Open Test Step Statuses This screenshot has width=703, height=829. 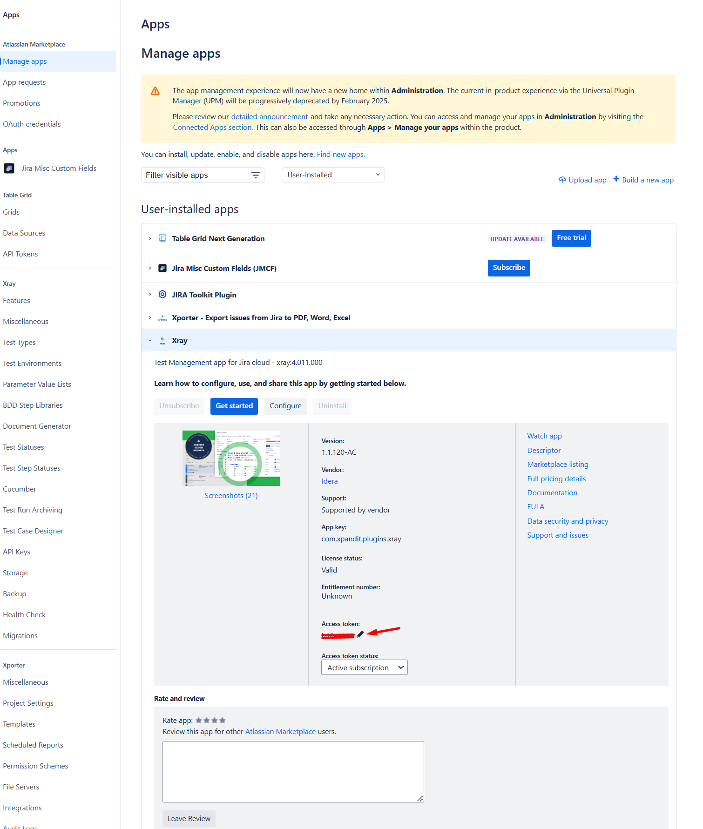[x=32, y=468]
